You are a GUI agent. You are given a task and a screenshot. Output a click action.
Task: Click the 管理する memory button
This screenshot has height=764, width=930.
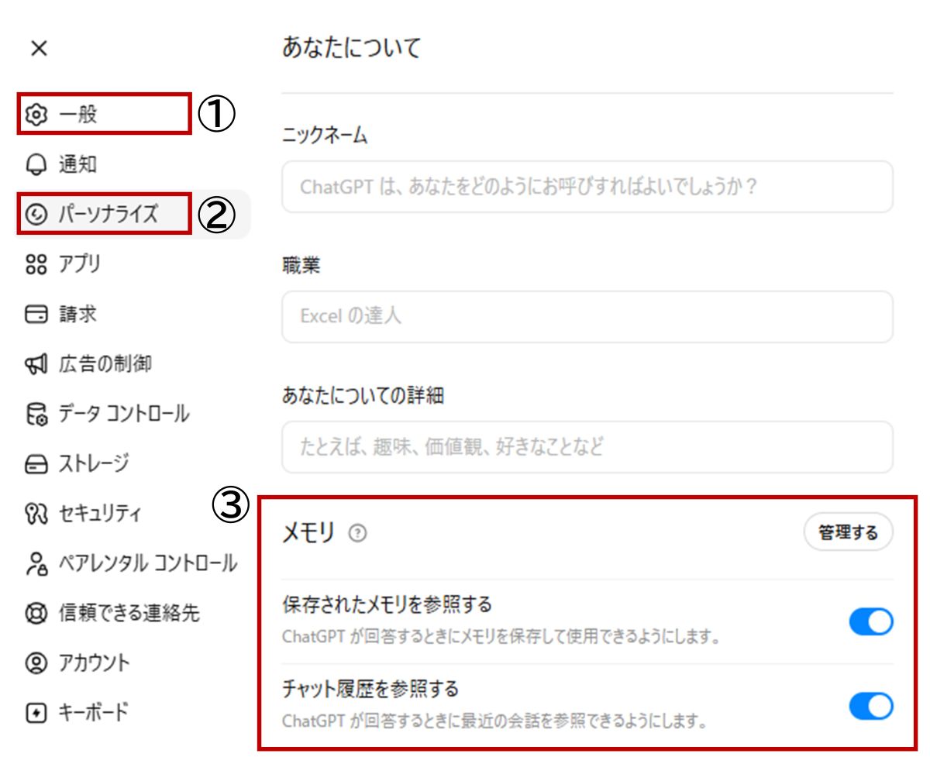[x=848, y=533]
